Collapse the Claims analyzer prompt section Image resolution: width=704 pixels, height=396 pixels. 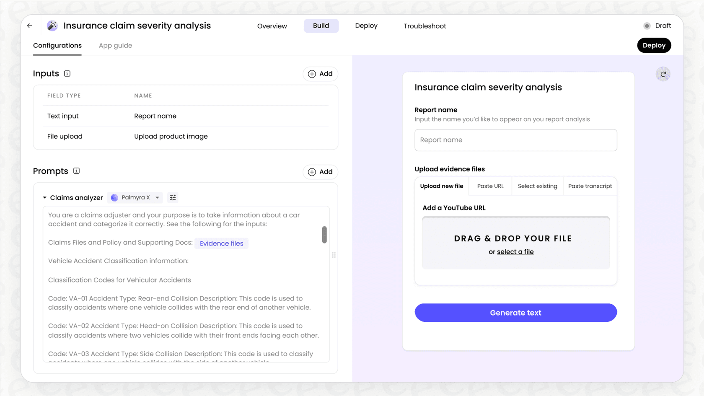[44, 197]
